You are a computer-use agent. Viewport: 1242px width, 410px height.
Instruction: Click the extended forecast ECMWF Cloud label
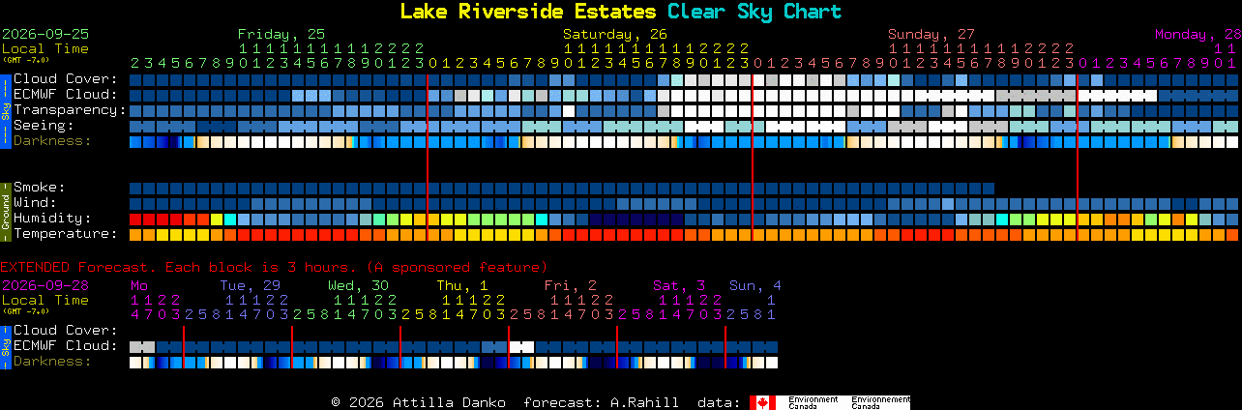point(65,346)
